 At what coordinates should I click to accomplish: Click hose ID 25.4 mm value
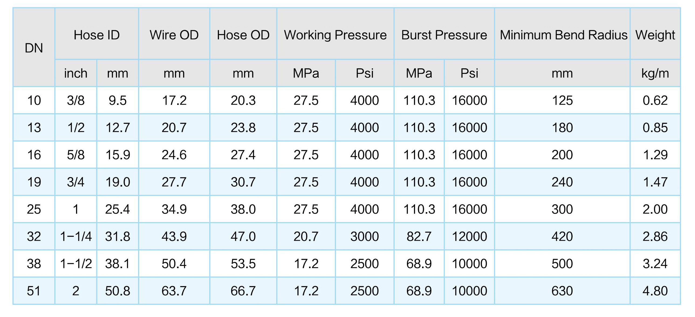[x=118, y=209]
